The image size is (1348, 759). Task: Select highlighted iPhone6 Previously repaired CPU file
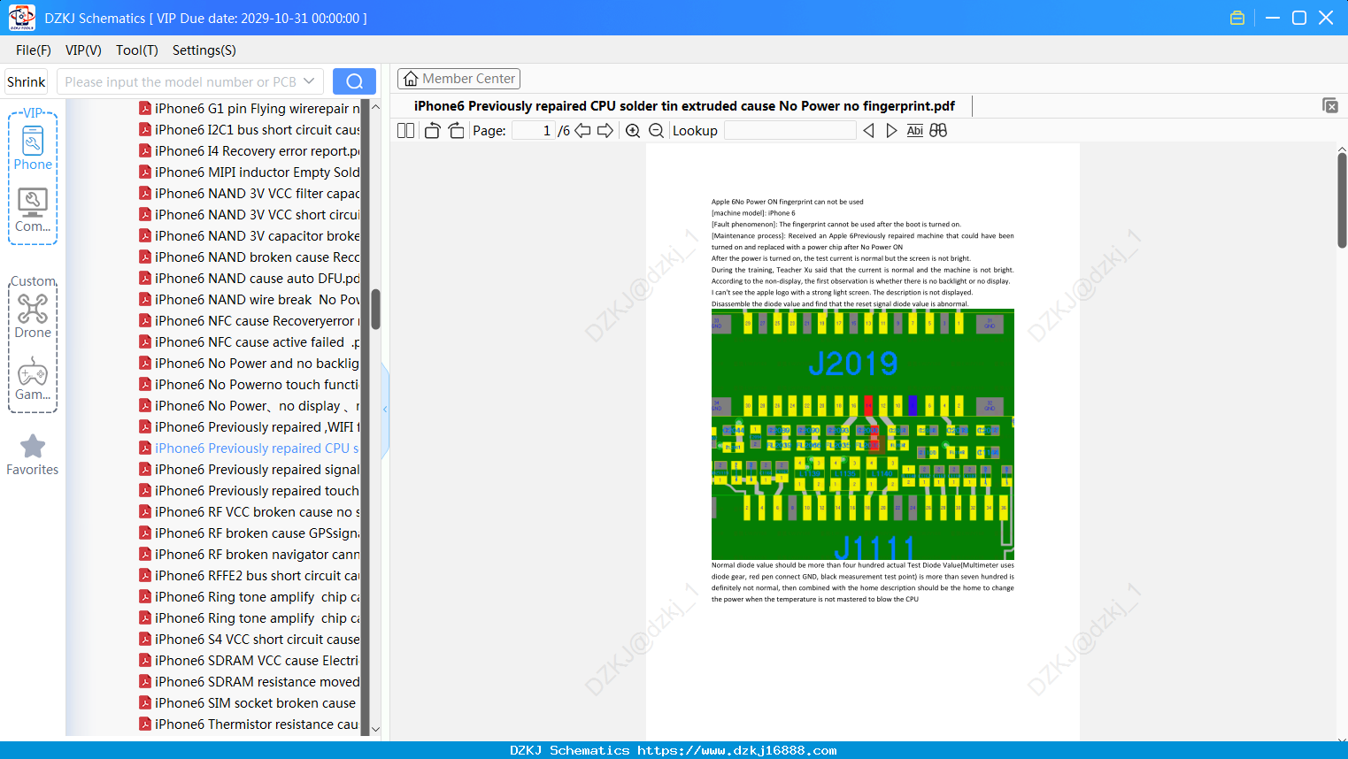pyautogui.click(x=257, y=448)
